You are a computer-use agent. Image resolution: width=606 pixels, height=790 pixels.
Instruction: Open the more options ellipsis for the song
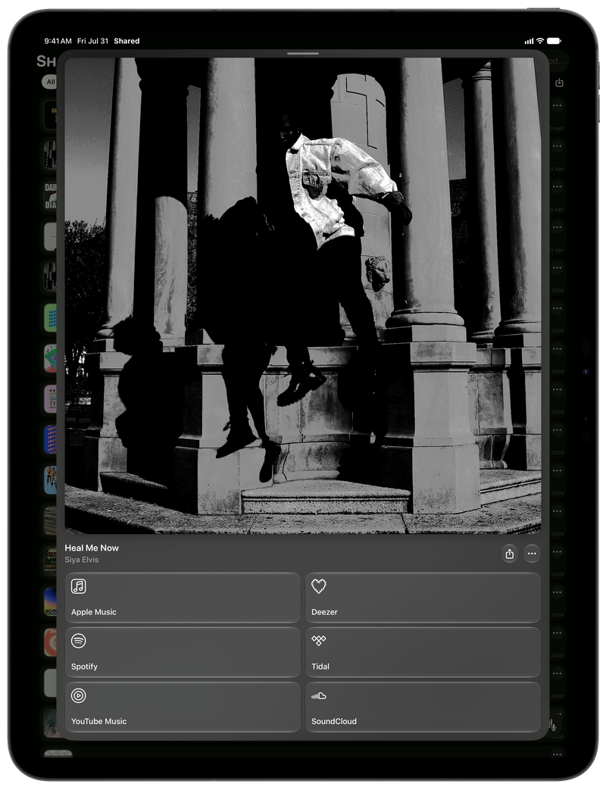[532, 554]
